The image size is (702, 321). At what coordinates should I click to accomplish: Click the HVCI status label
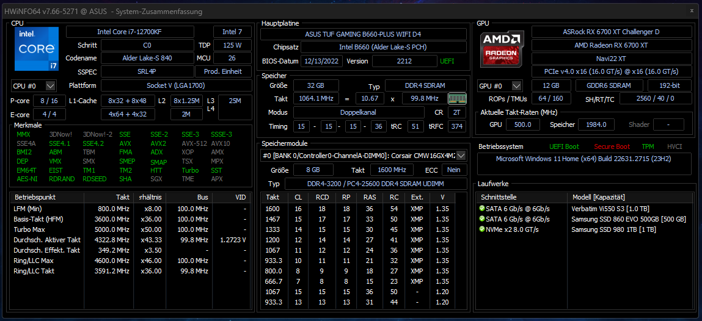(x=675, y=146)
